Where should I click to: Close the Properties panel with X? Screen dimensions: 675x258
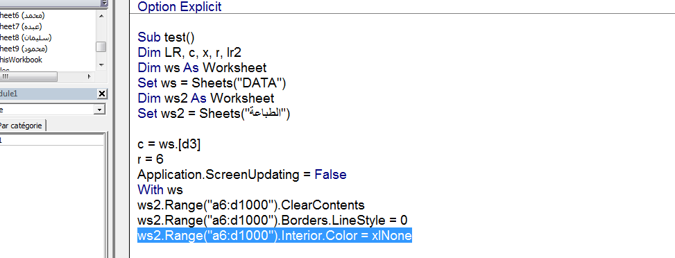102,94
